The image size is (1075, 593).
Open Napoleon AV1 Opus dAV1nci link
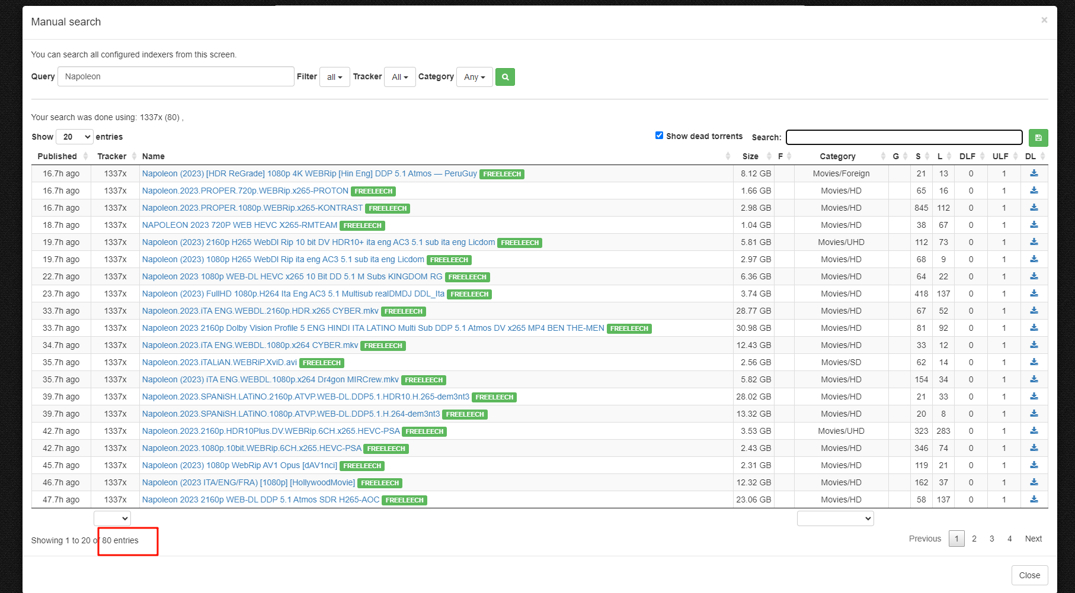point(239,465)
